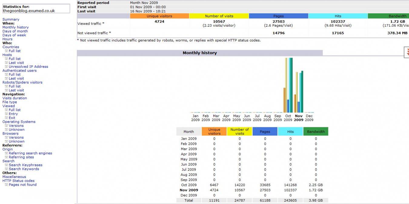This screenshot has height=204, width=409.
Task: Click the Oct 2009 bar group in chart
Action: coord(288,88)
